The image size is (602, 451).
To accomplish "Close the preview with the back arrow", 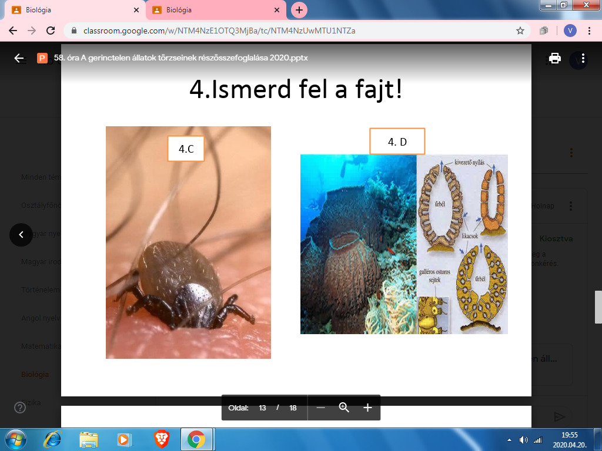I will [x=19, y=58].
